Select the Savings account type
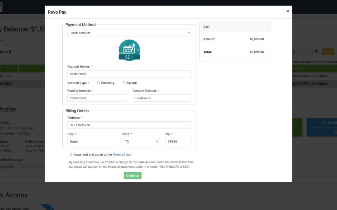This screenshot has height=210, width=337. tap(124, 83)
